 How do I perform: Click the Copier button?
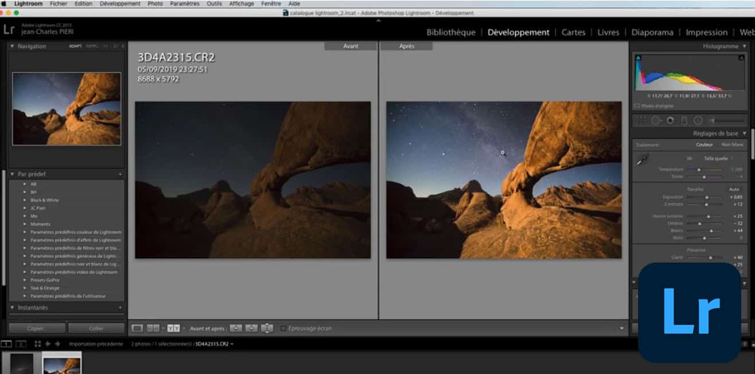pyautogui.click(x=37, y=328)
